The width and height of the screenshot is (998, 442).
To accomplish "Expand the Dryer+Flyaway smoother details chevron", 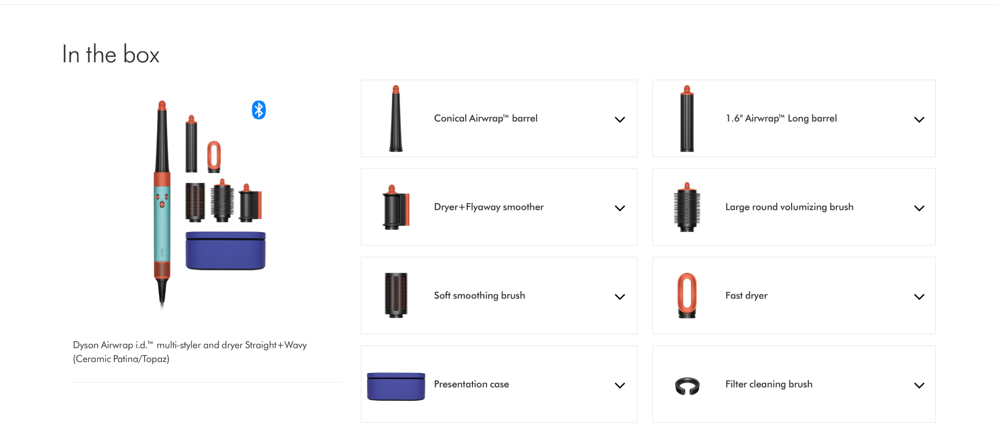I will point(620,208).
